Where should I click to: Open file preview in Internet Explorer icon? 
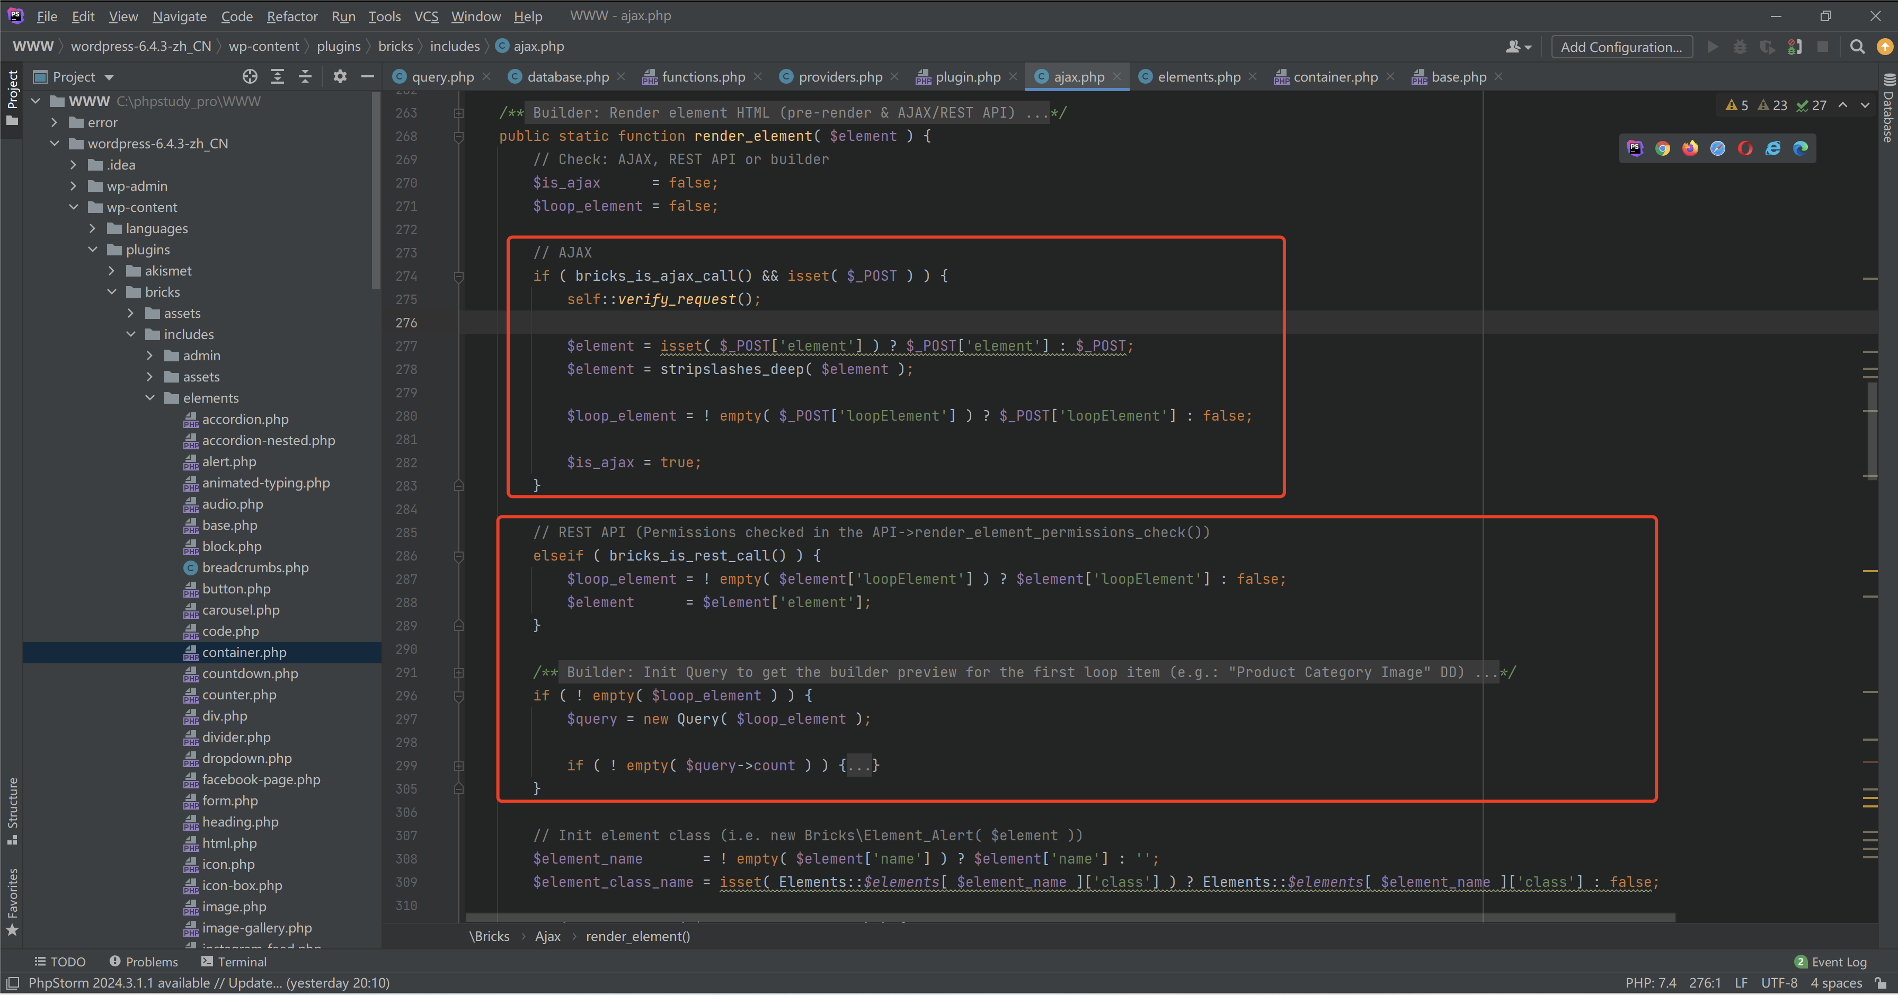coord(1773,148)
